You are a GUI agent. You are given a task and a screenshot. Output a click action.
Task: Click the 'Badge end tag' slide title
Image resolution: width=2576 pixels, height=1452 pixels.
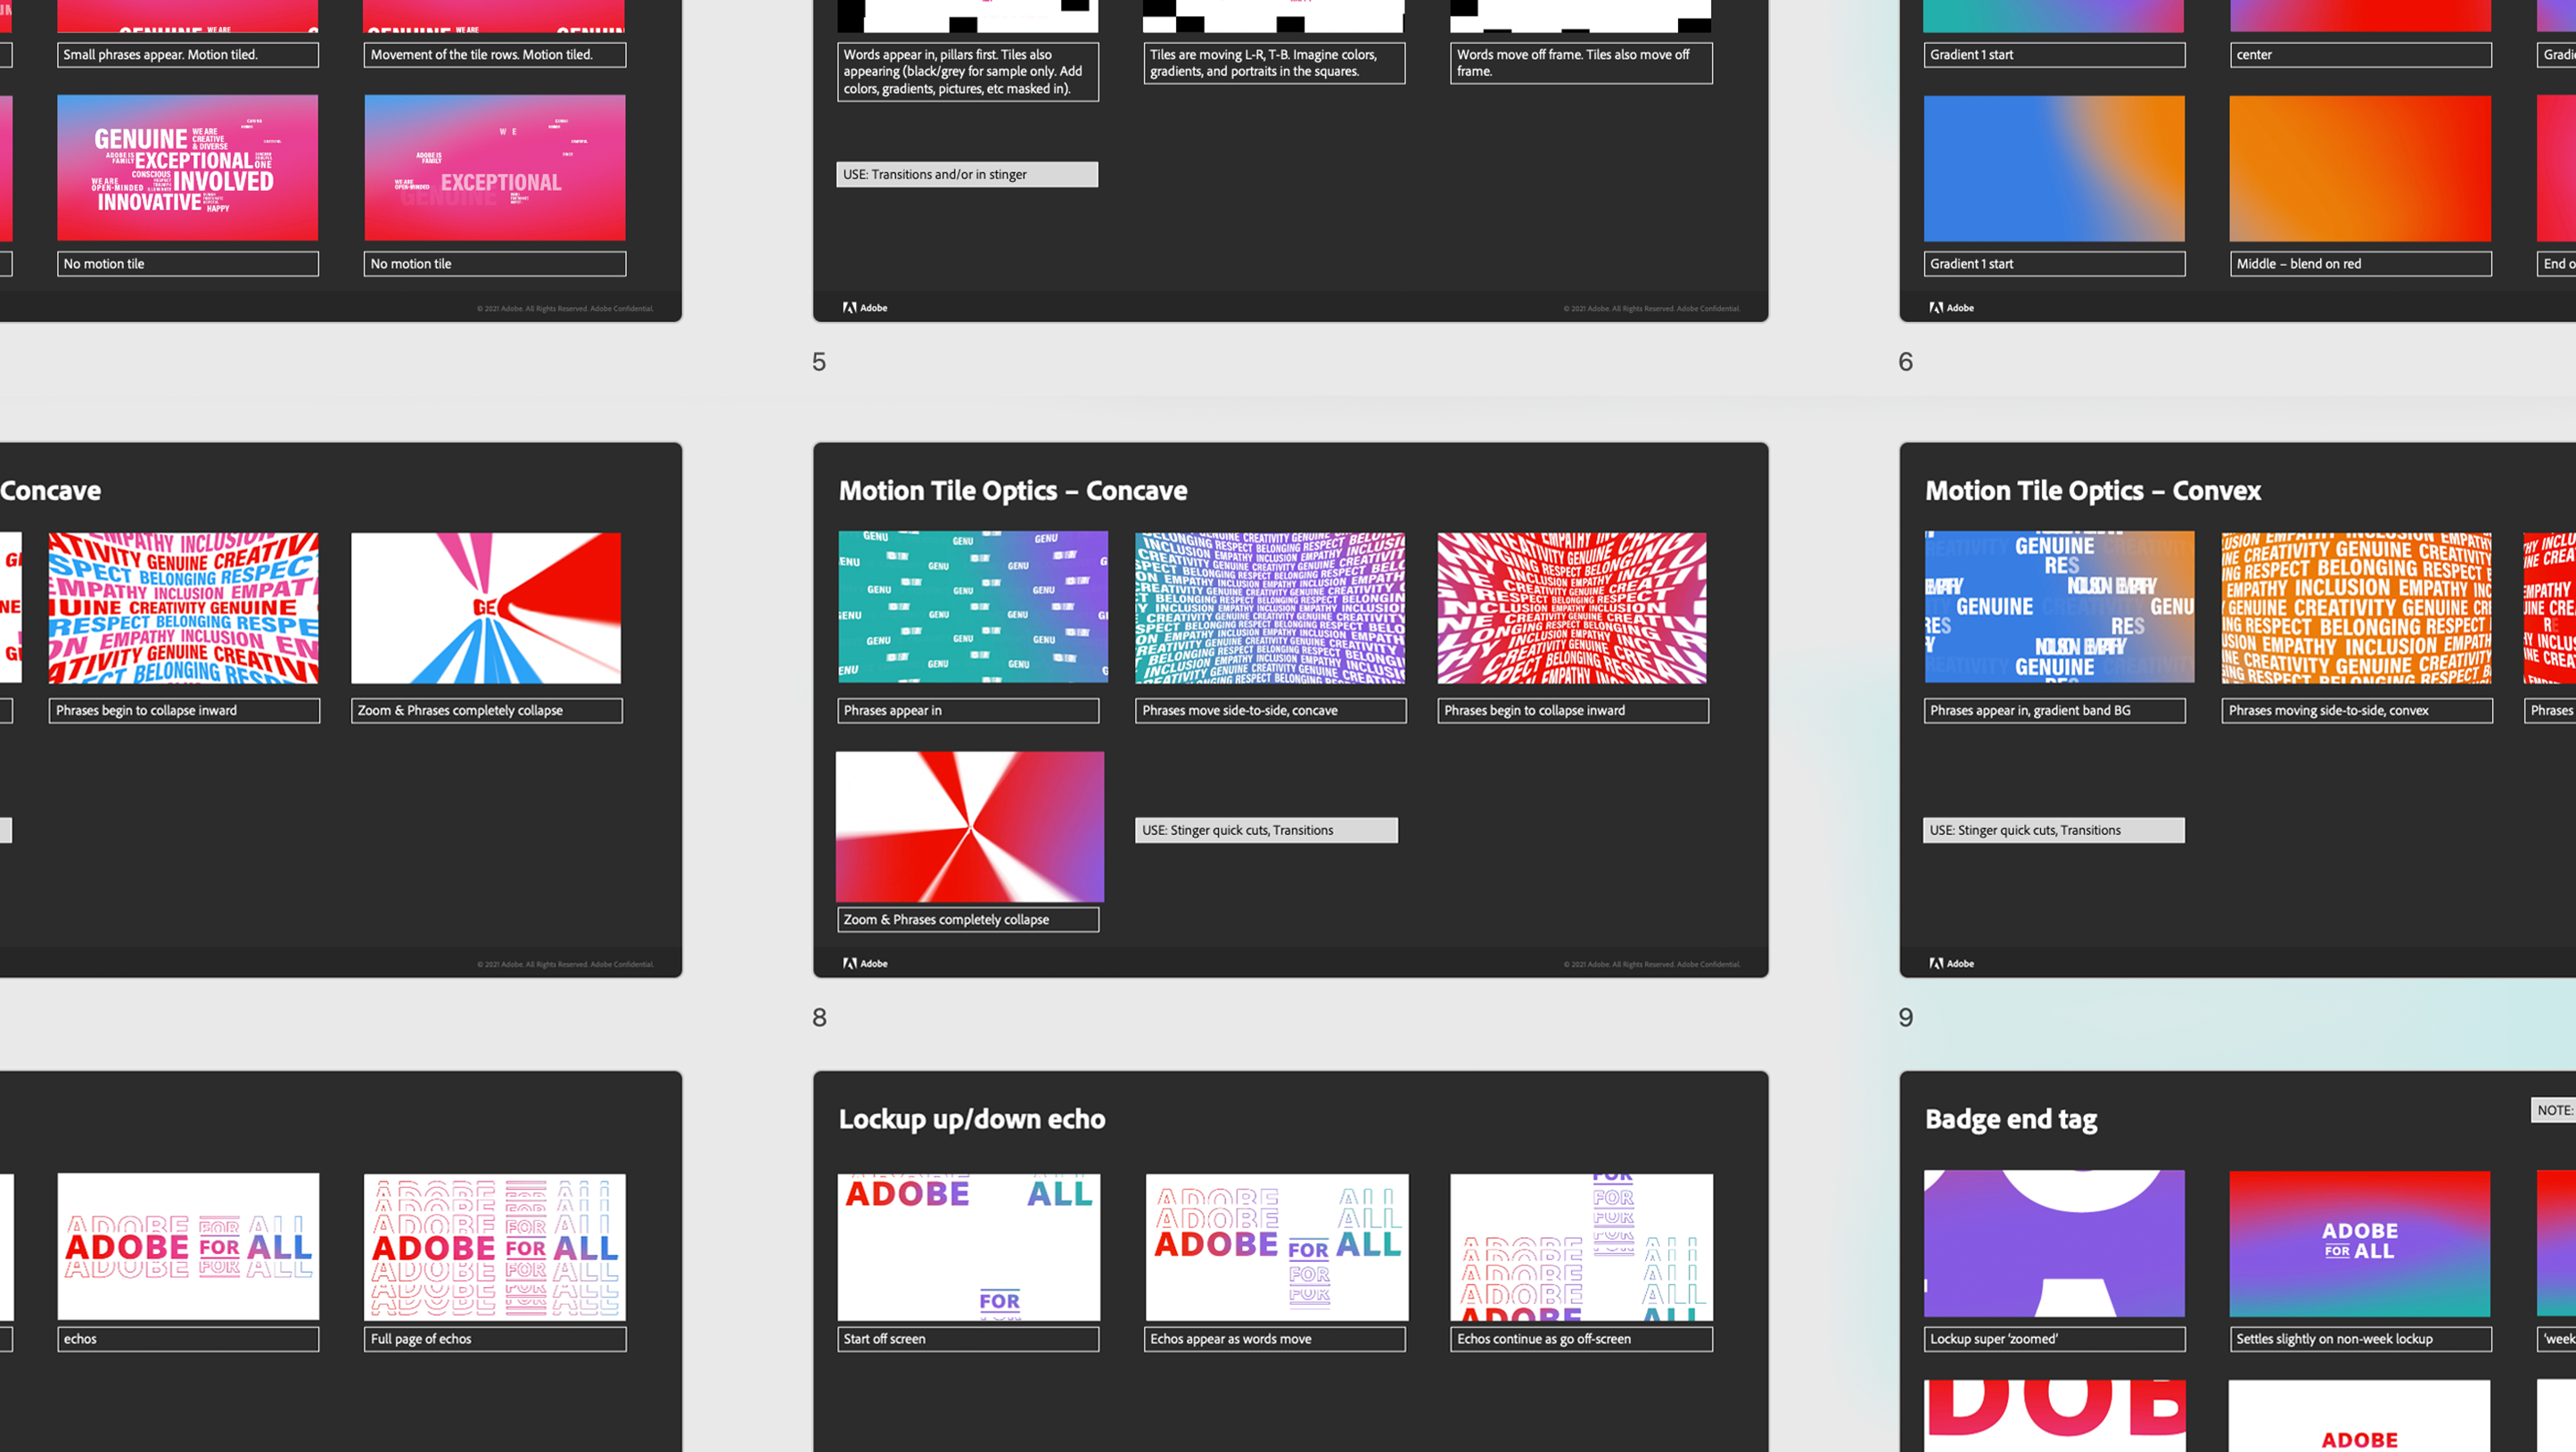tap(2011, 1118)
